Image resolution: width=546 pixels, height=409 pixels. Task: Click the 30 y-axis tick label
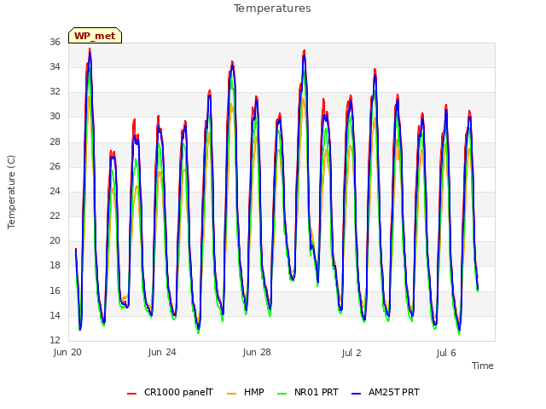55,116
